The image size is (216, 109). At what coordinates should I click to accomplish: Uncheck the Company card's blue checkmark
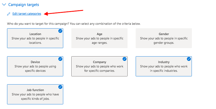(x=125, y=59)
